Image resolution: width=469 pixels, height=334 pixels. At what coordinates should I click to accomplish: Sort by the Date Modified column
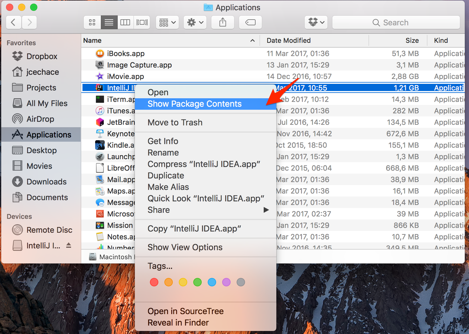point(314,40)
